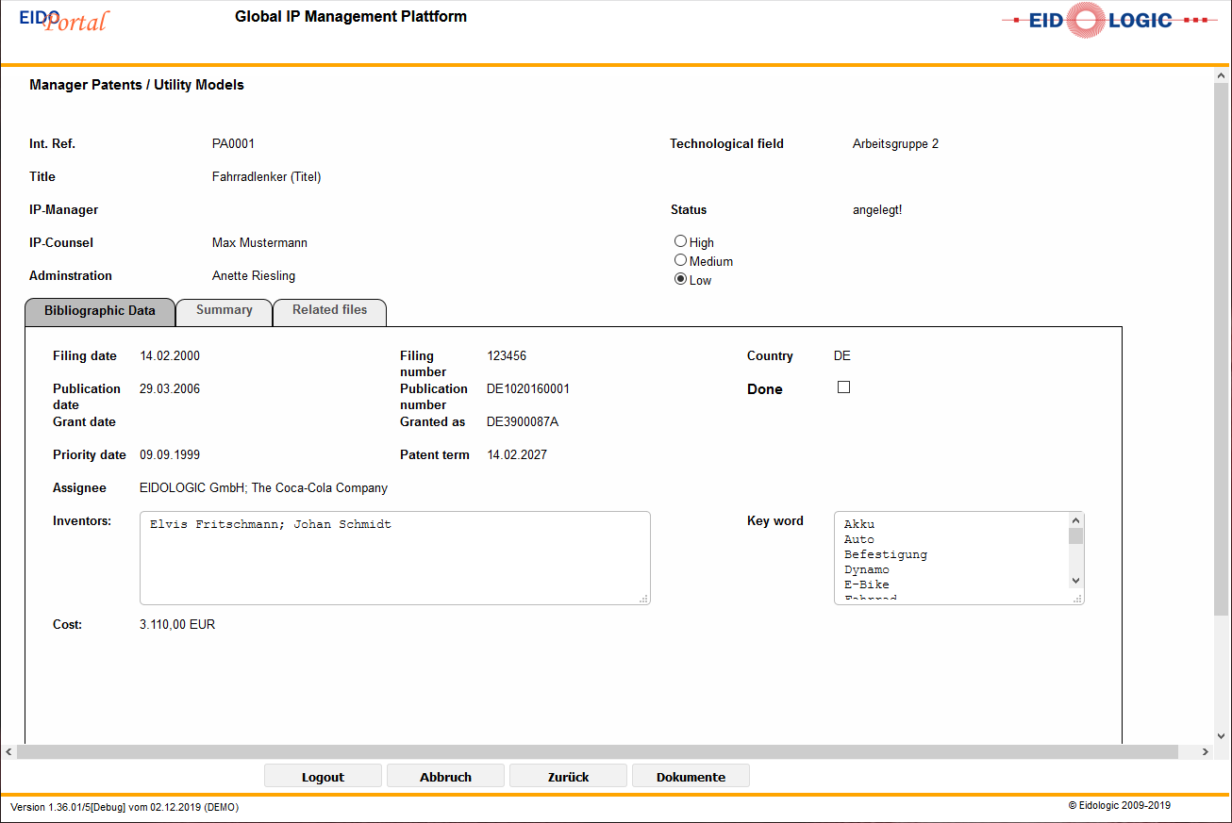This screenshot has width=1232, height=823.
Task: Click administration name Anette Riesling
Action: [254, 276]
